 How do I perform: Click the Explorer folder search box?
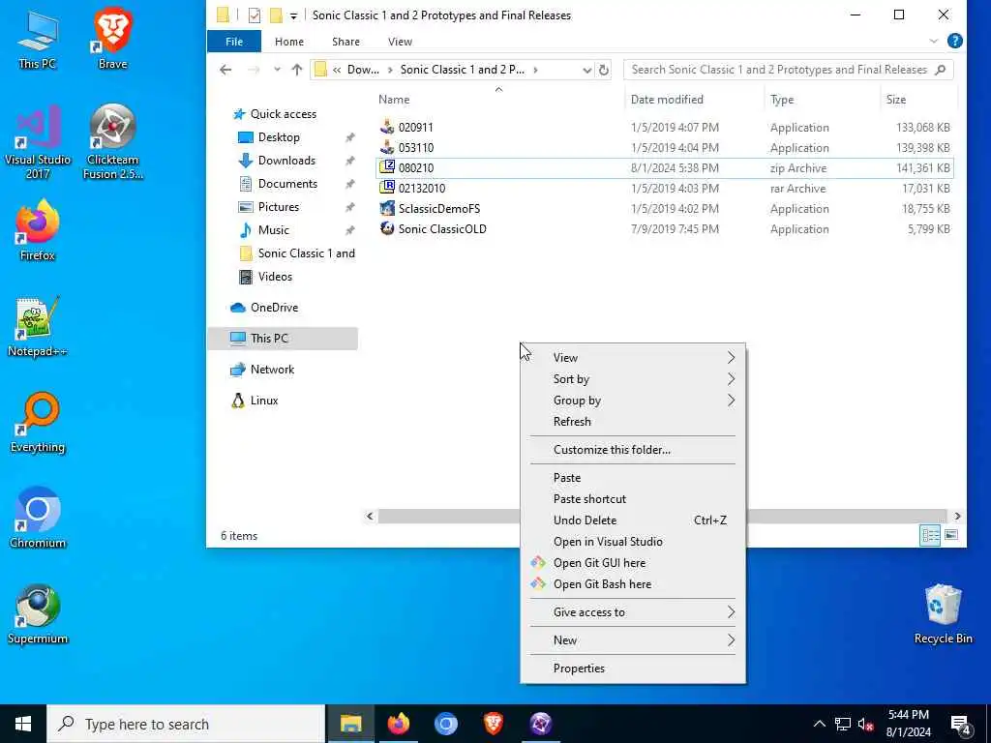tap(788, 70)
